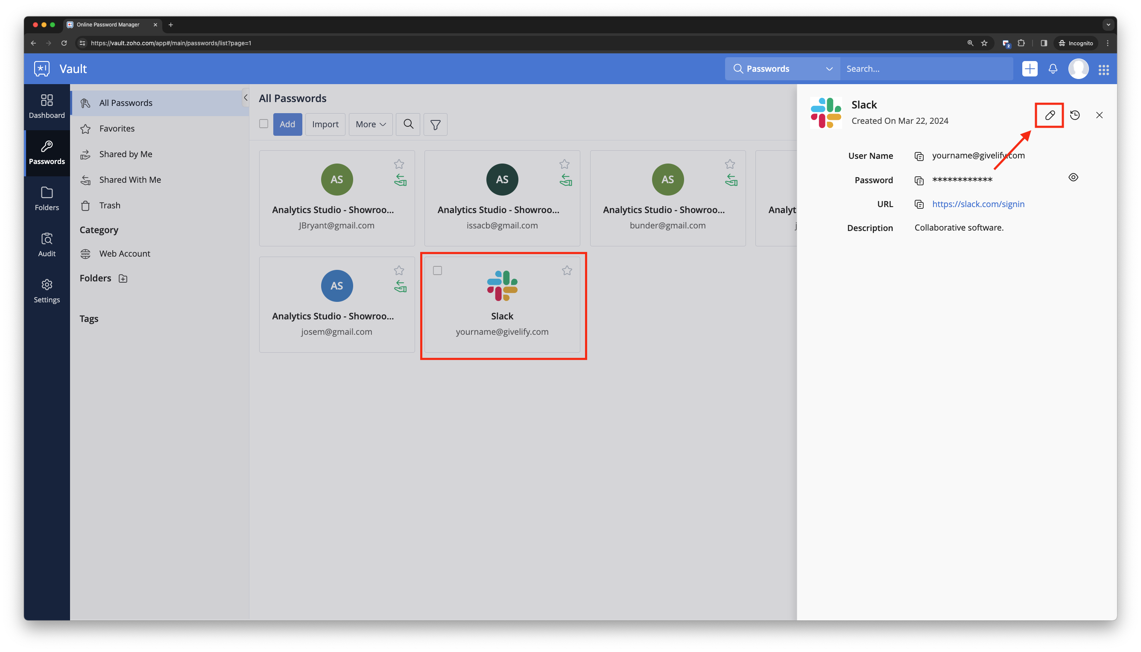Screen dimensions: 1141x652
Task: Open a new browser tab
Action: (x=171, y=25)
